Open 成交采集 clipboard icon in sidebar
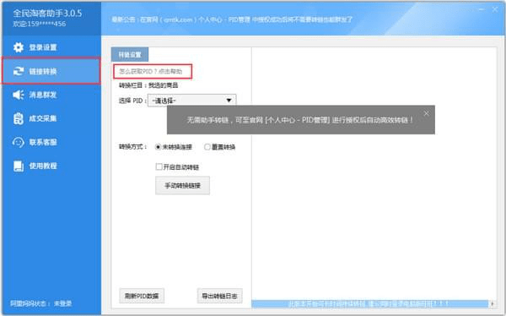The image size is (506, 316). tap(19, 118)
